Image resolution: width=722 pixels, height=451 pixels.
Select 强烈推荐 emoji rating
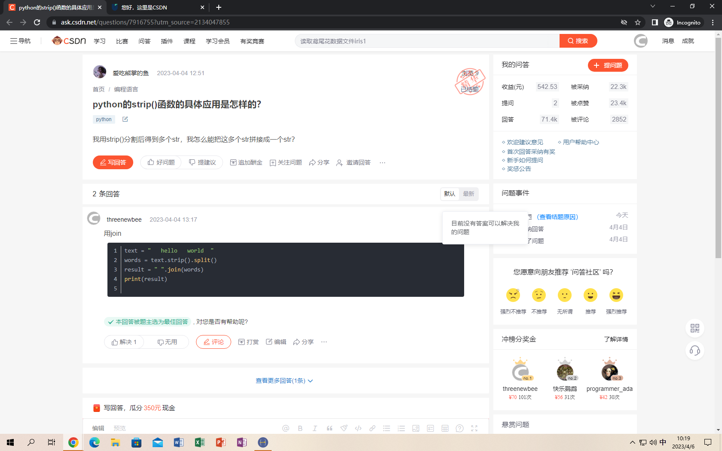[x=616, y=295]
